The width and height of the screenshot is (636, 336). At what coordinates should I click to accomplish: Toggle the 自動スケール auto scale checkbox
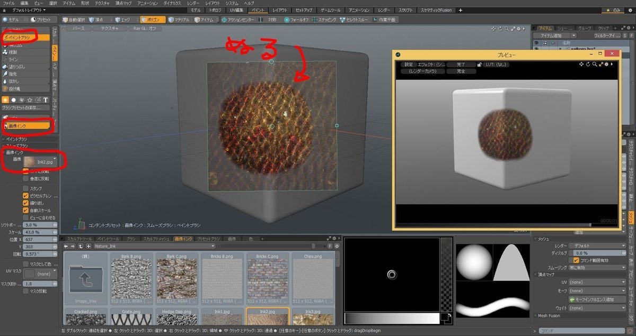pyautogui.click(x=26, y=210)
